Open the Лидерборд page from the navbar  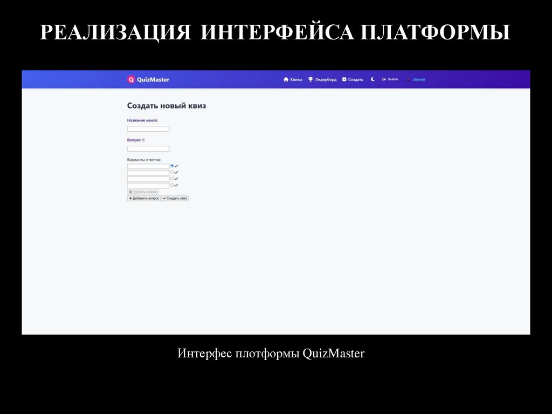325,79
